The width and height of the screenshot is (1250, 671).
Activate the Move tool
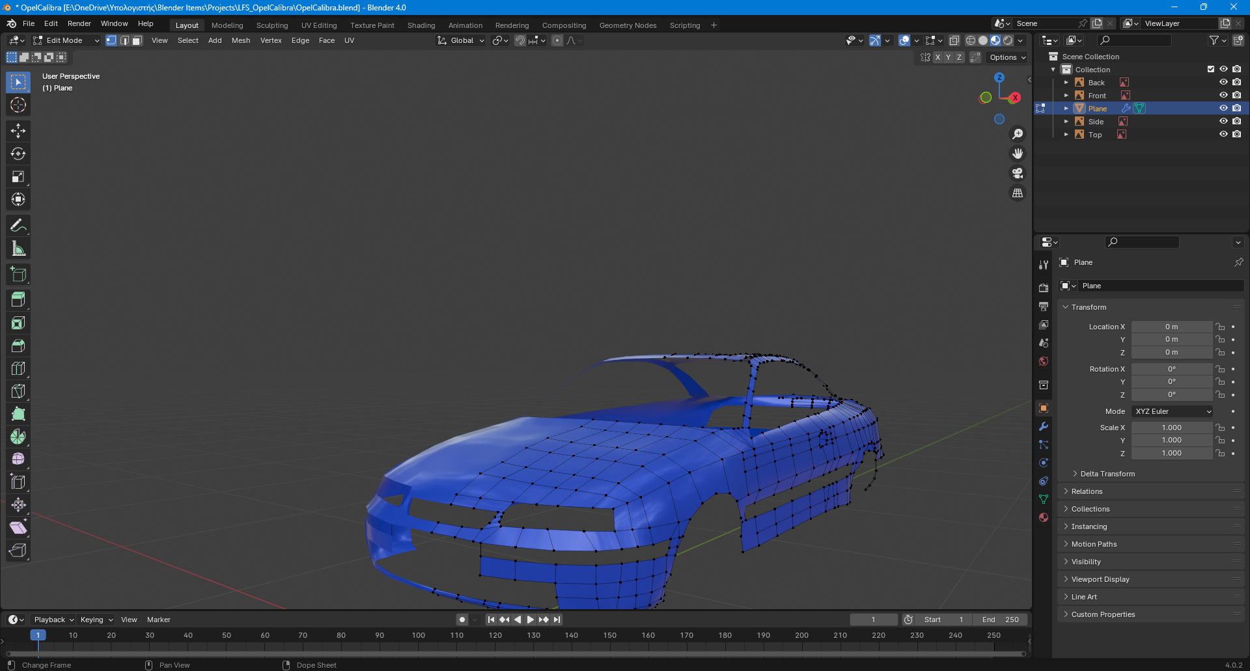pos(18,131)
